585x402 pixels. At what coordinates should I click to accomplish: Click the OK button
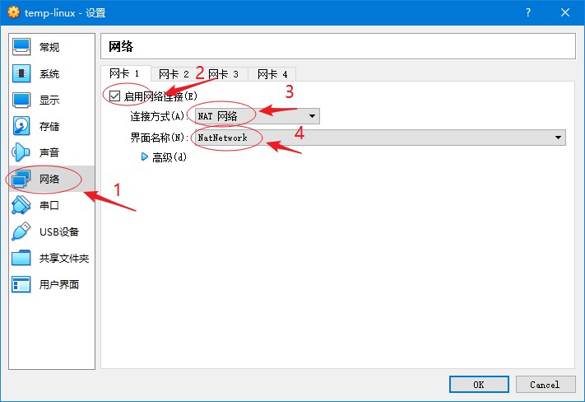(x=479, y=385)
